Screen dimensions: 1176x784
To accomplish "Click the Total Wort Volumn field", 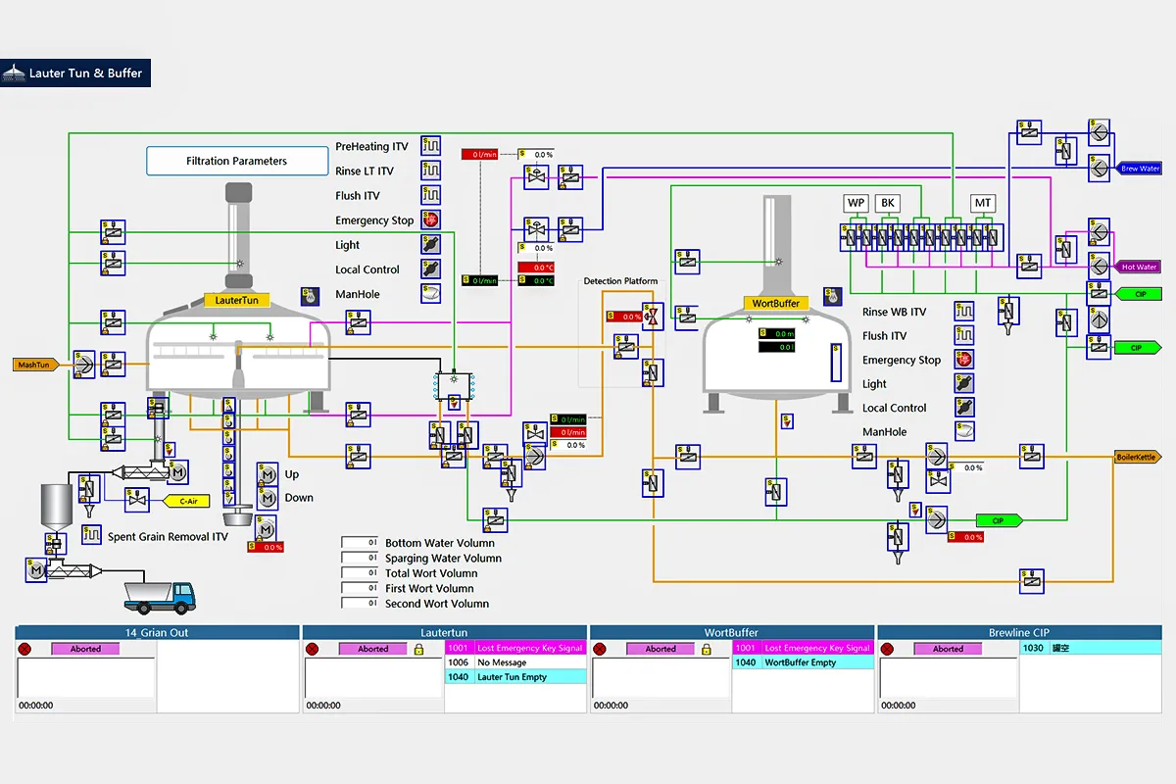I will coord(360,572).
